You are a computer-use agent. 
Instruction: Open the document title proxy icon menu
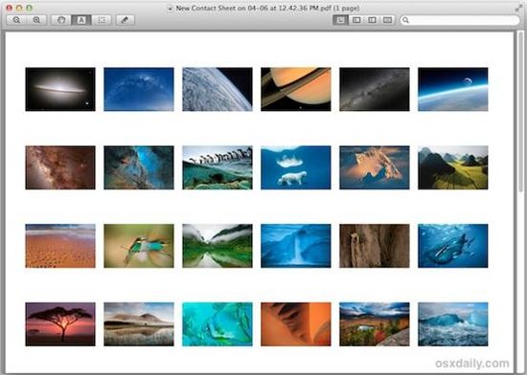tap(171, 9)
